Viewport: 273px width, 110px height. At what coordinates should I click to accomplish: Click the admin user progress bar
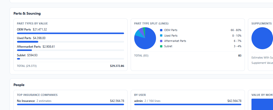pyautogui.click(x=188, y=104)
